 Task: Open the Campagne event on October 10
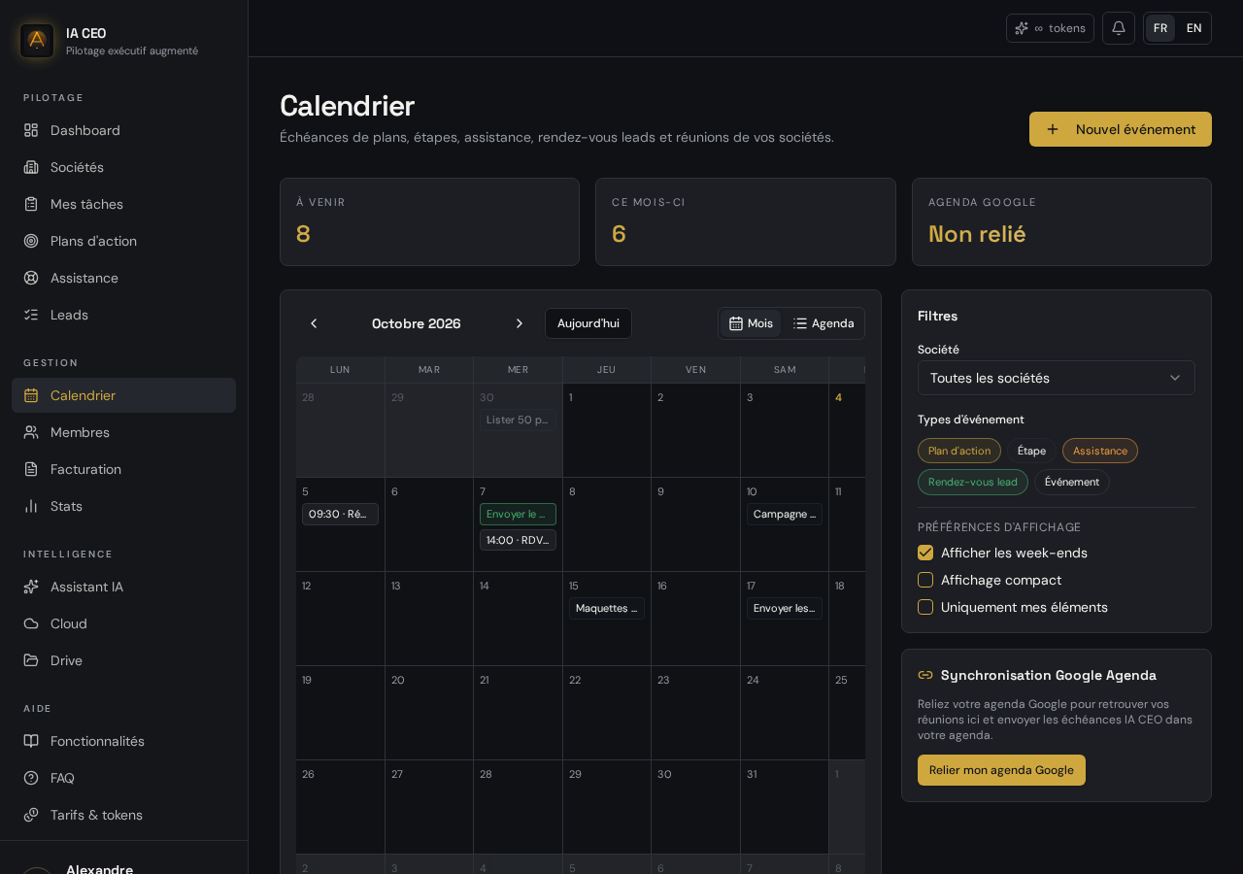785,514
